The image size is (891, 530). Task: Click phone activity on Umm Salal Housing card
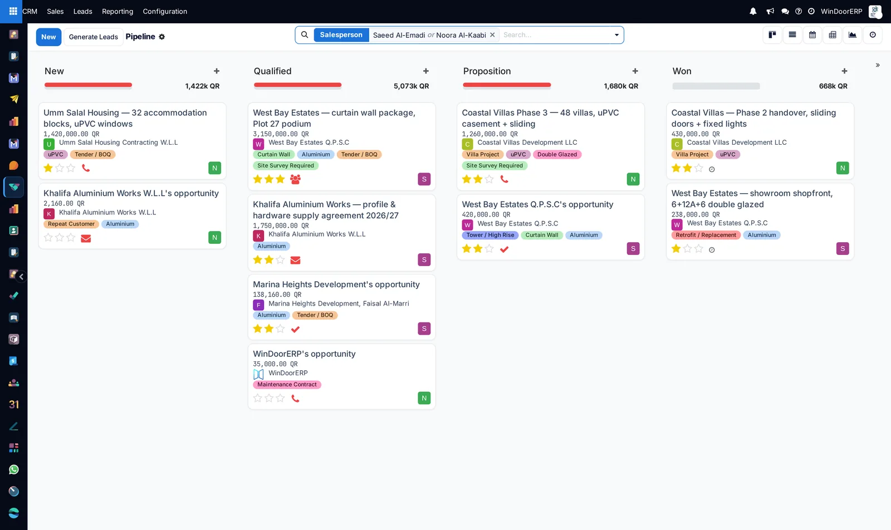click(x=86, y=168)
